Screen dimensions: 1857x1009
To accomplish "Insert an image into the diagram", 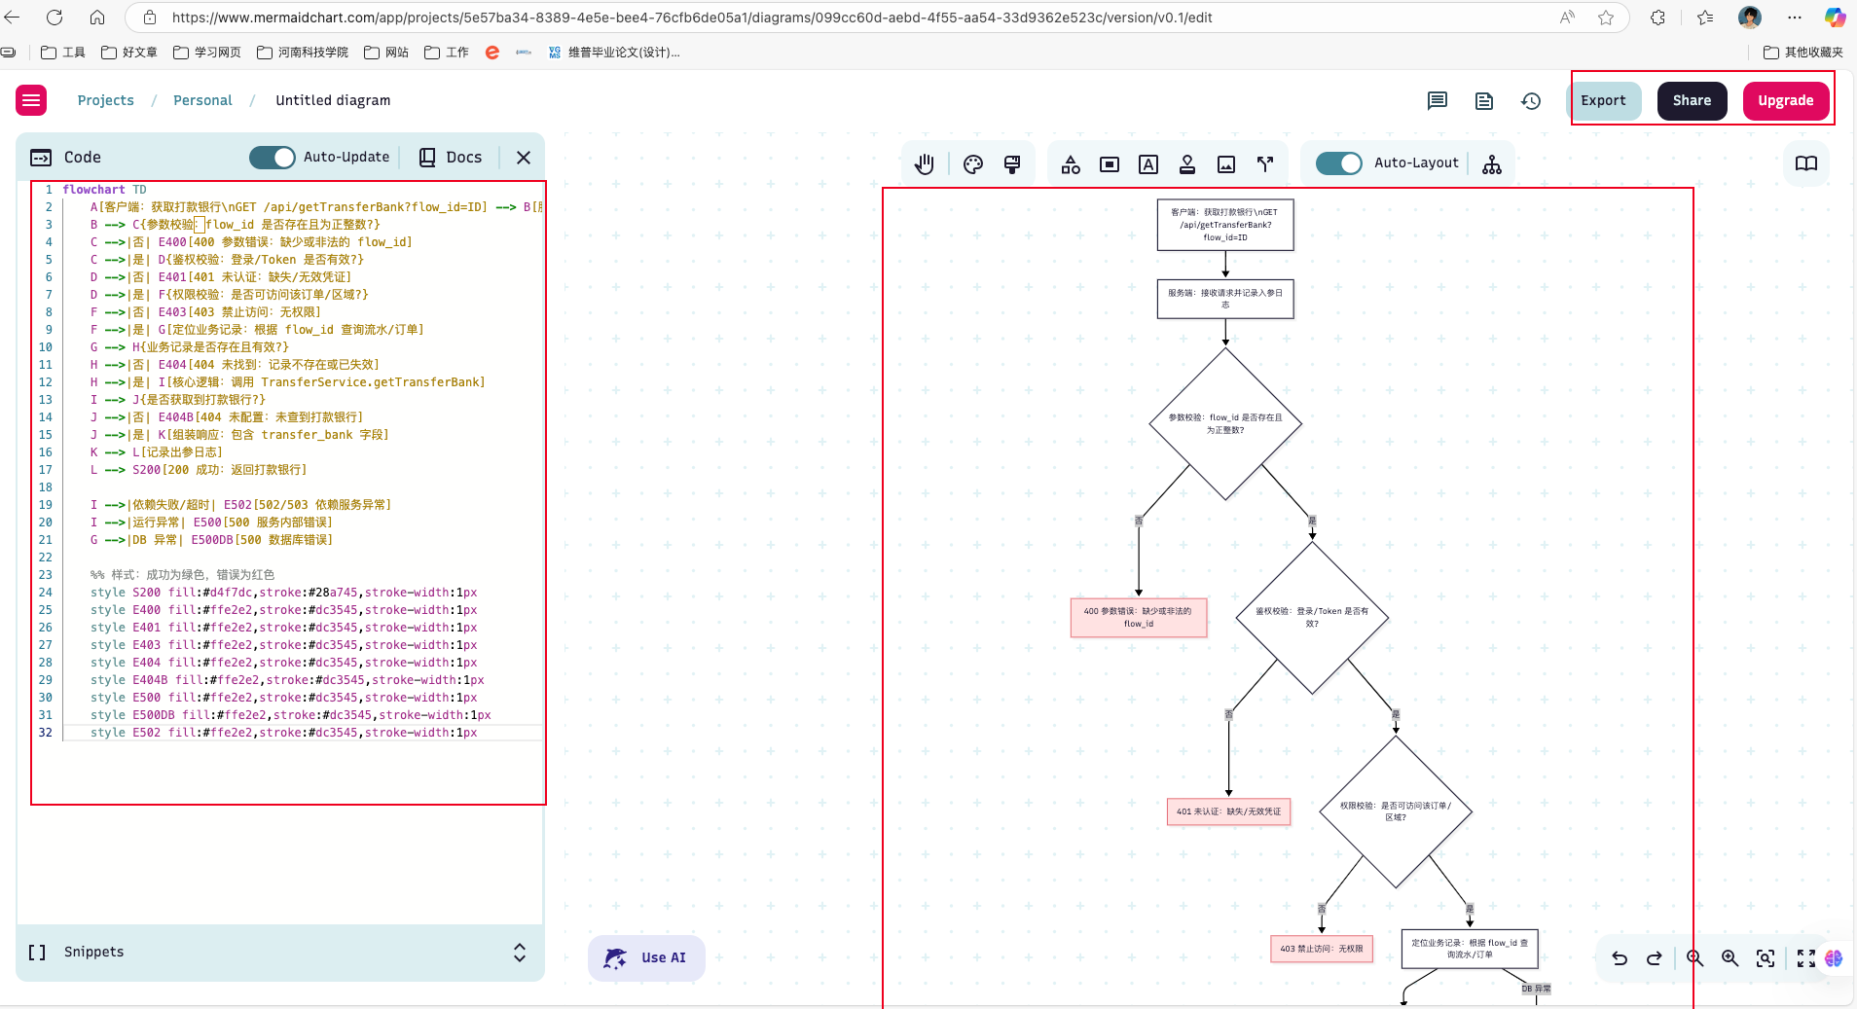I will point(1226,164).
